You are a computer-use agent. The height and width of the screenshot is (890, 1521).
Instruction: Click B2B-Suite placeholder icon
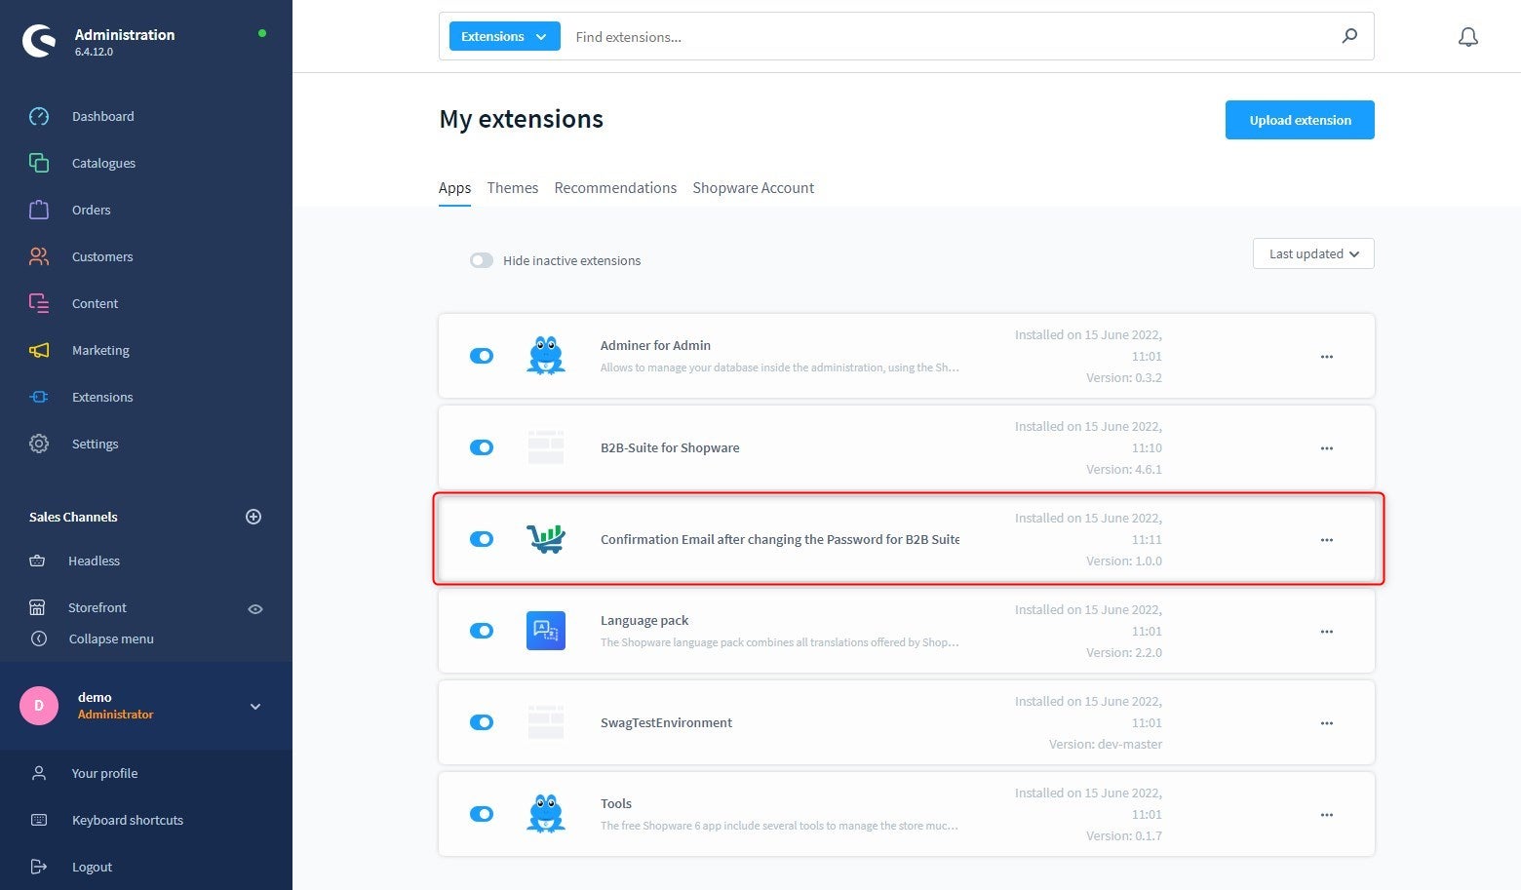(x=546, y=447)
